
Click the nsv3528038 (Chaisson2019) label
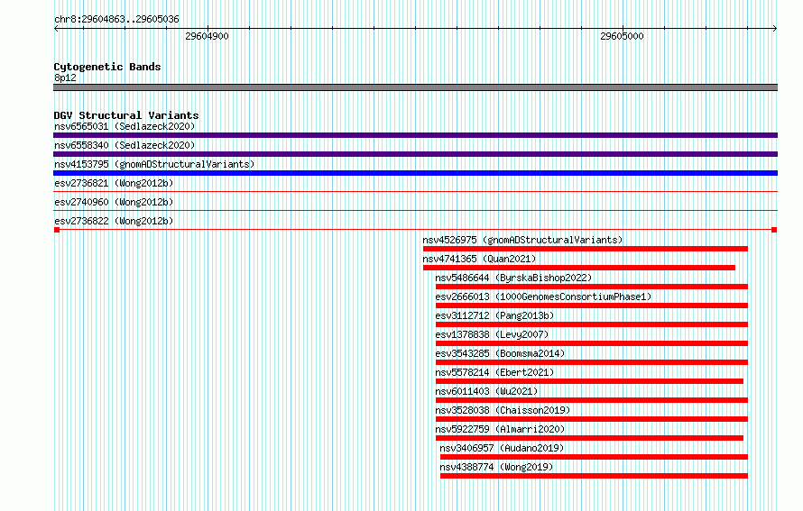pos(503,410)
